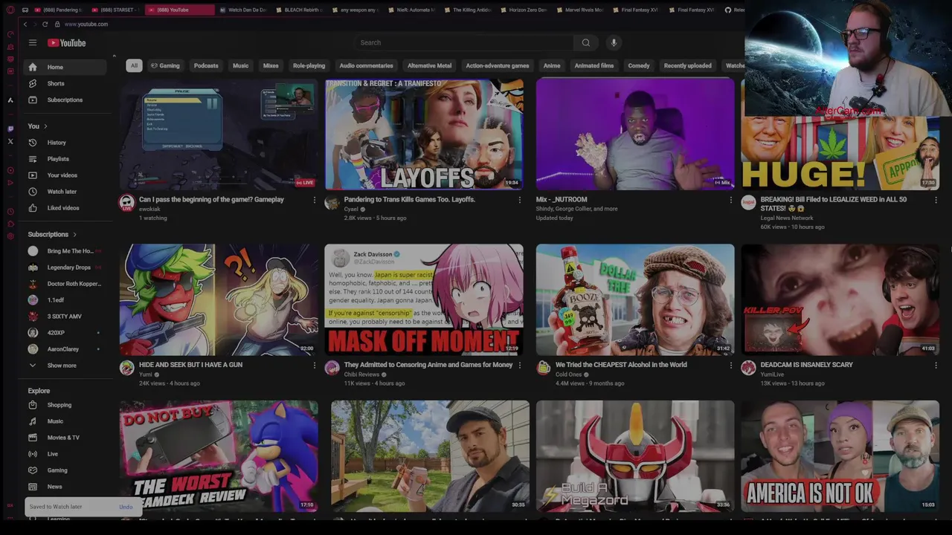Open Home in the YouTube sidebar

(x=65, y=68)
